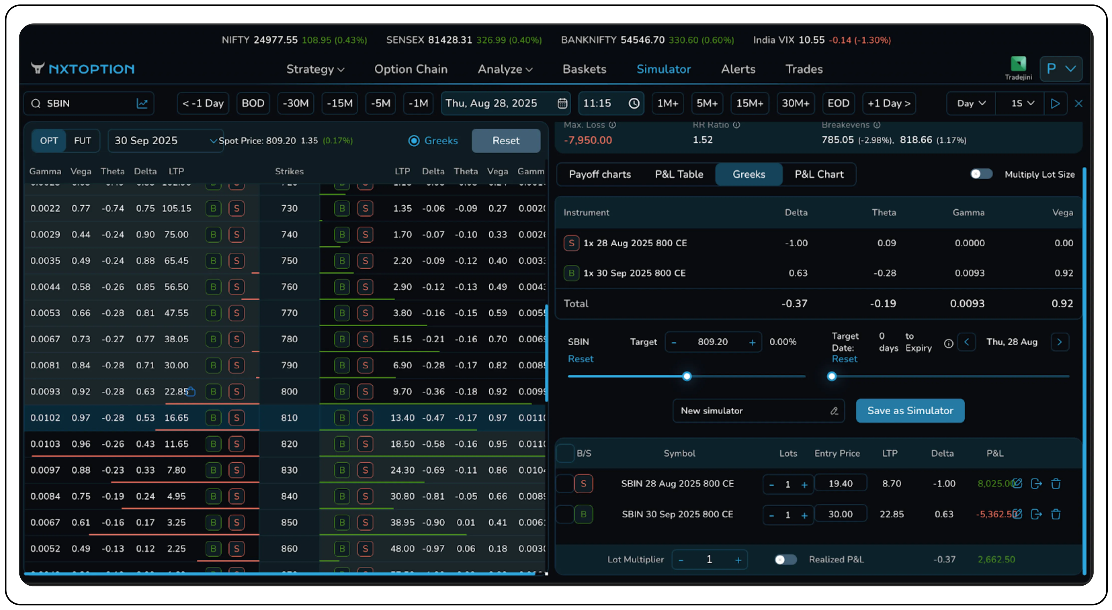Edit the P&L of SBIN 30 Sep 800 CE
This screenshot has width=1112, height=610.
pyautogui.click(x=1018, y=514)
